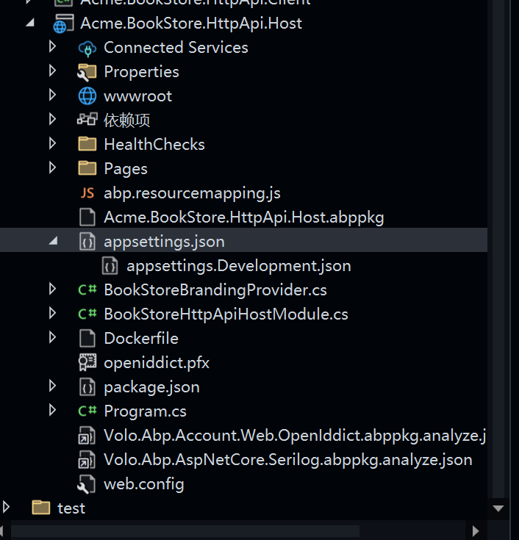Expand the test folder arrow
The image size is (519, 540).
click(x=7, y=508)
